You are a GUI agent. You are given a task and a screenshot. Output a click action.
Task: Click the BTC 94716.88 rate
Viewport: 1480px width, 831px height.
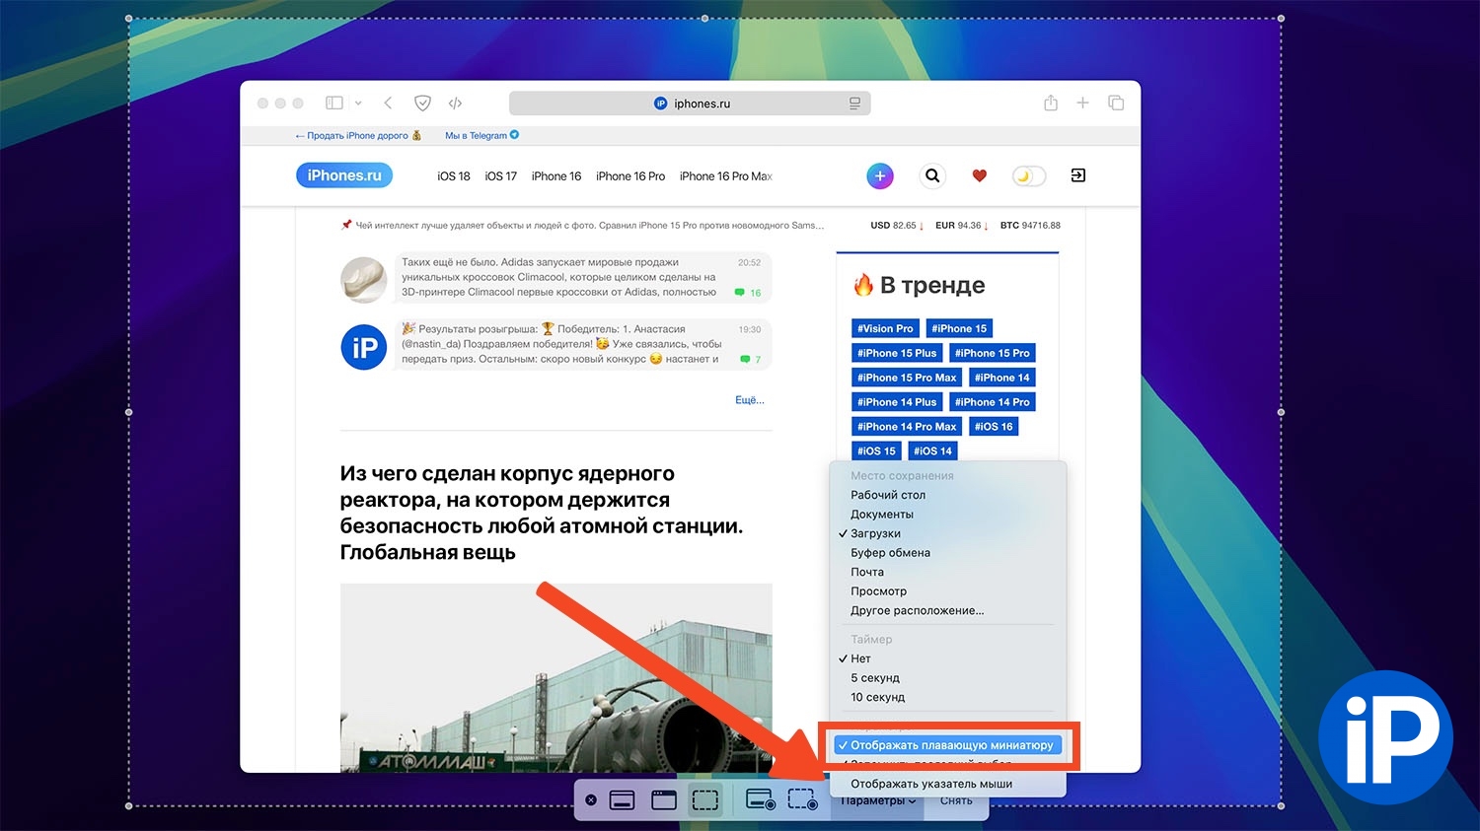(1030, 226)
